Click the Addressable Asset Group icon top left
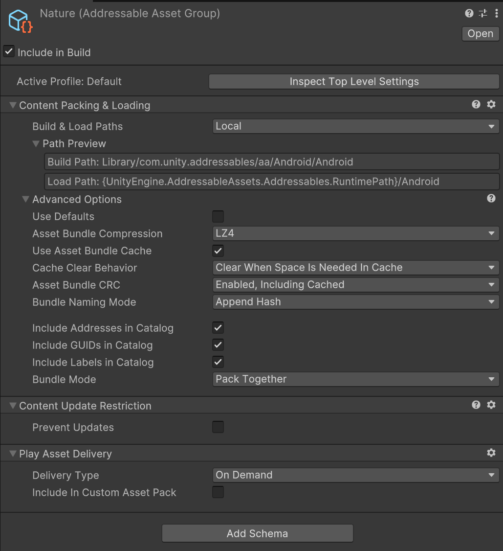 20,21
